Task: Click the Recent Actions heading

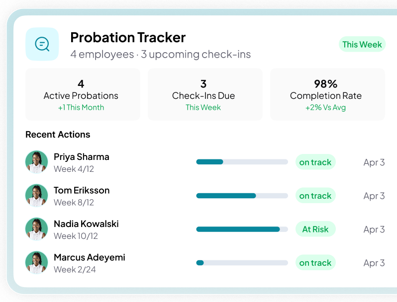Action: 58,135
